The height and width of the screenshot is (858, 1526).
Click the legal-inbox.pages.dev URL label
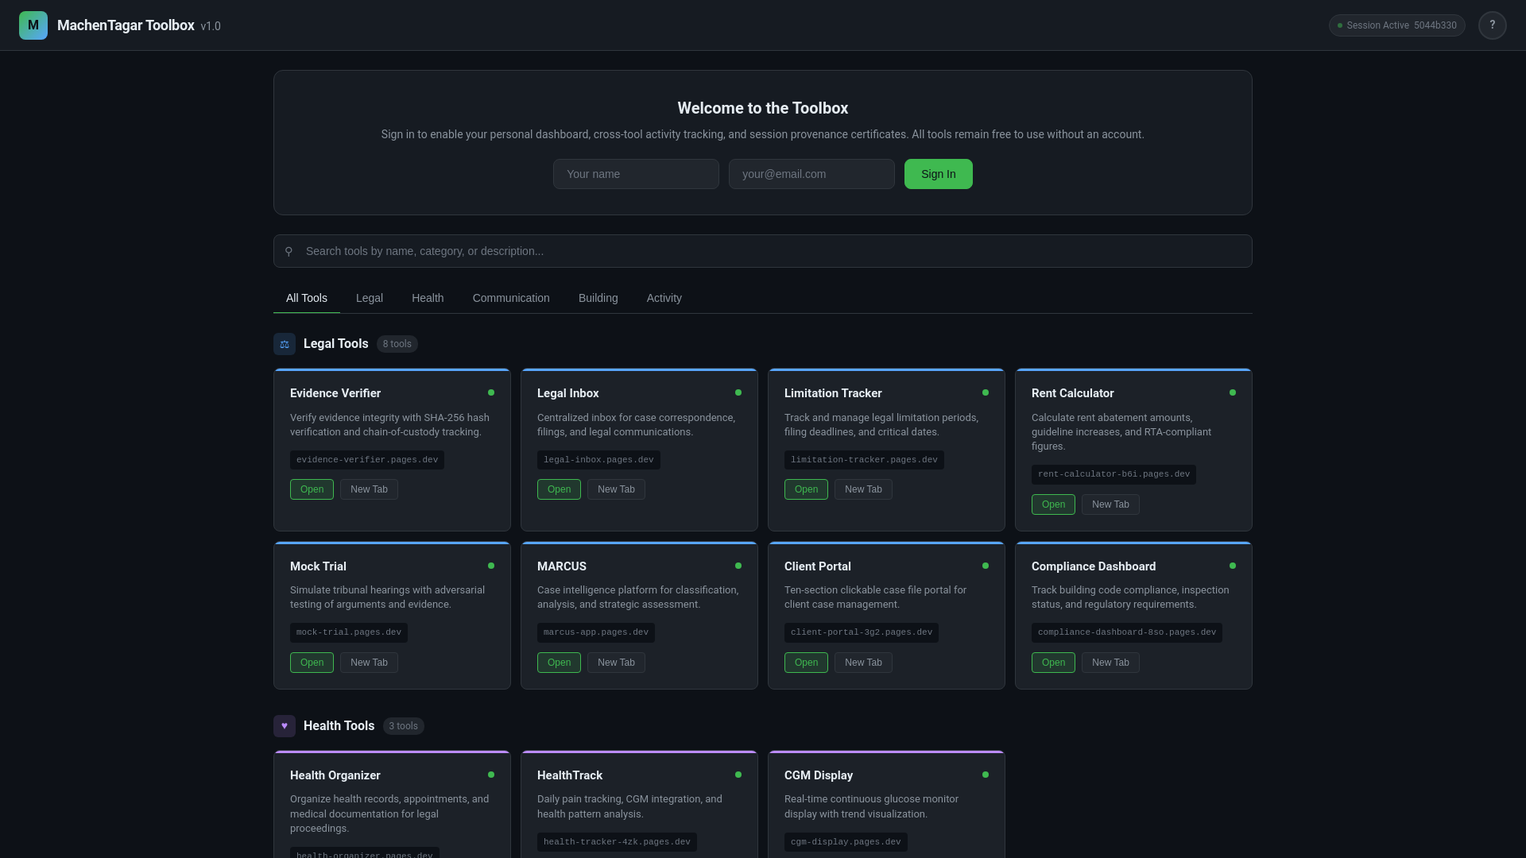[x=598, y=460]
